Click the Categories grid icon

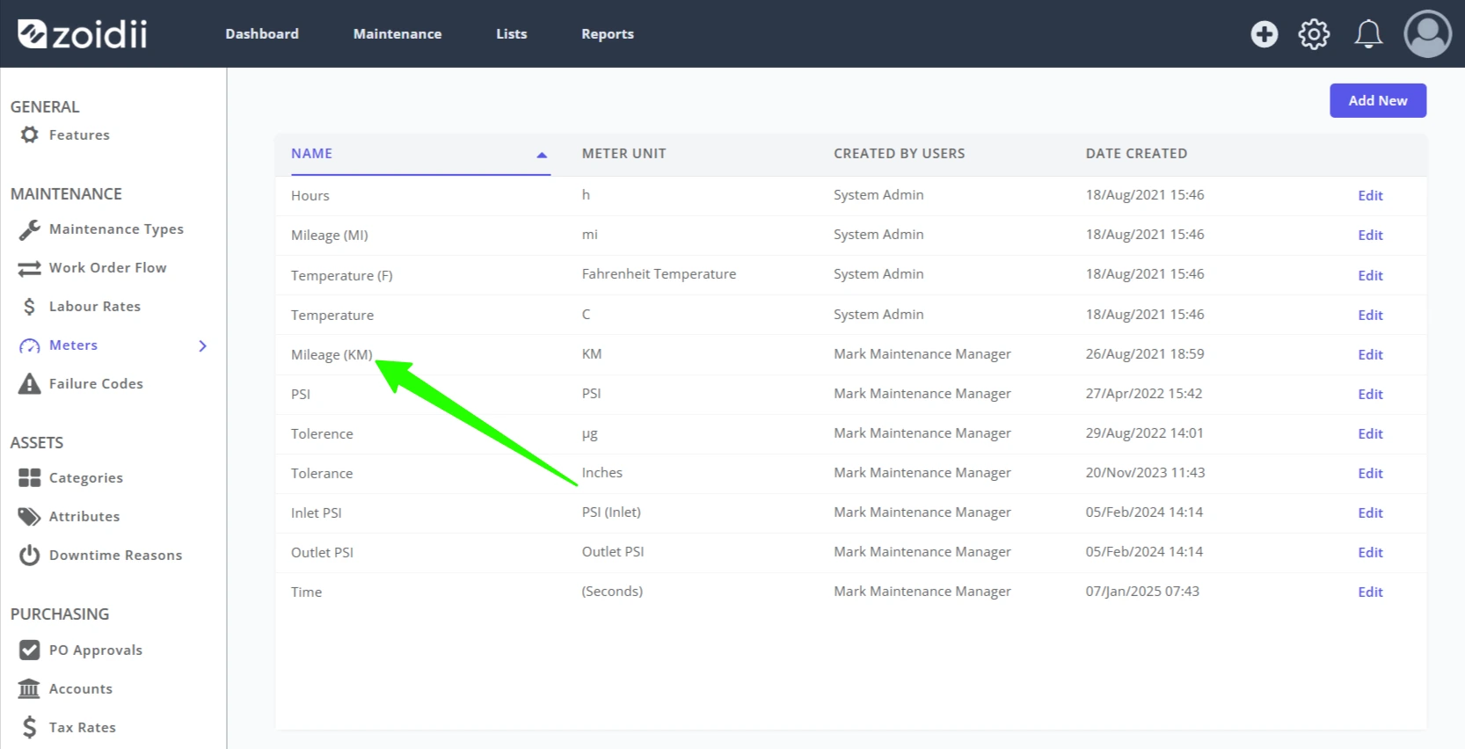pyautogui.click(x=30, y=478)
